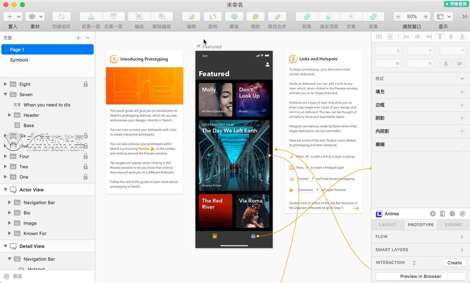Click the 差集 difference boolean icon
The height and width of the screenshot is (283, 470).
(x=373, y=17)
